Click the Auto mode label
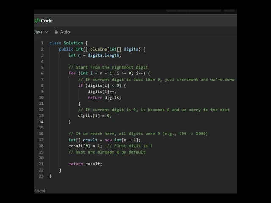This screenshot has width=271, height=203. point(65,32)
